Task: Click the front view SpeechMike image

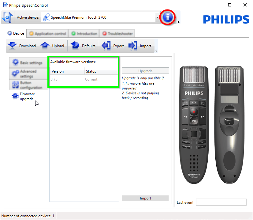Action: click(x=194, y=125)
